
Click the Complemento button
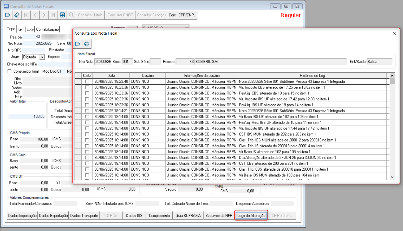[x=159, y=216]
